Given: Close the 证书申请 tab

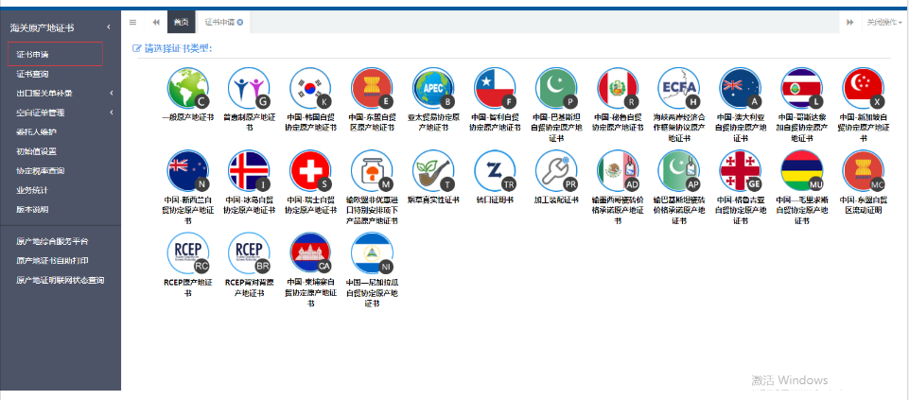Looking at the screenshot, I should click(x=240, y=22).
